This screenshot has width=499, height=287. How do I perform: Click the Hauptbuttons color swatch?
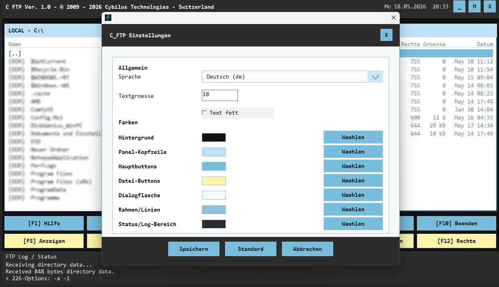[214, 166]
